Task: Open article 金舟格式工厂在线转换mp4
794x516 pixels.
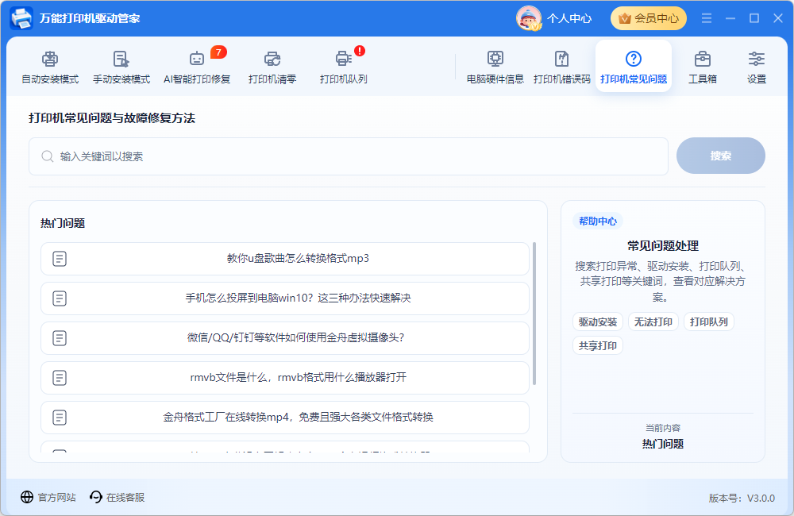Action: click(x=285, y=418)
